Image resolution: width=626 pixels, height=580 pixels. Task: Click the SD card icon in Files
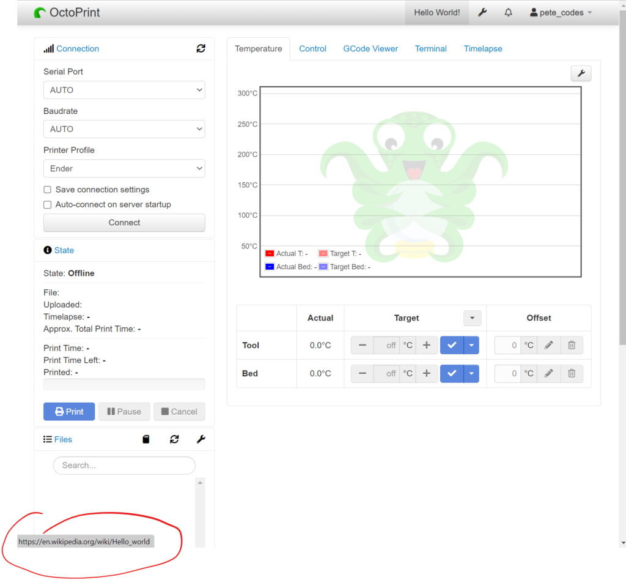[x=146, y=439]
